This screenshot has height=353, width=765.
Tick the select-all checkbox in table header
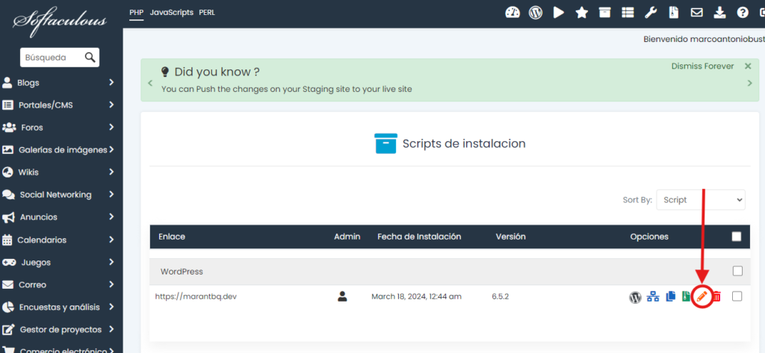click(737, 237)
